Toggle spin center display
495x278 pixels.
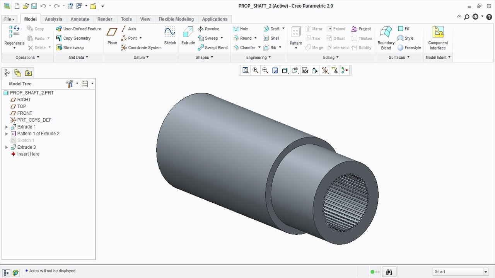[x=345, y=70]
